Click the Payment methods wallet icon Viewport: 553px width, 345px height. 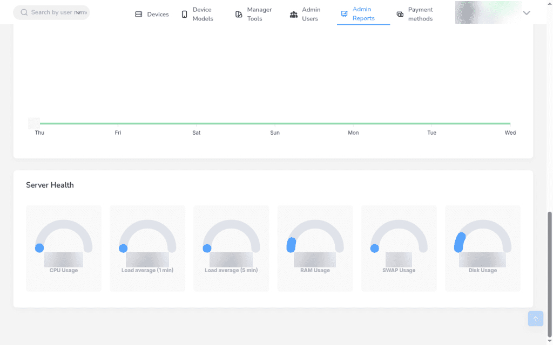click(400, 15)
